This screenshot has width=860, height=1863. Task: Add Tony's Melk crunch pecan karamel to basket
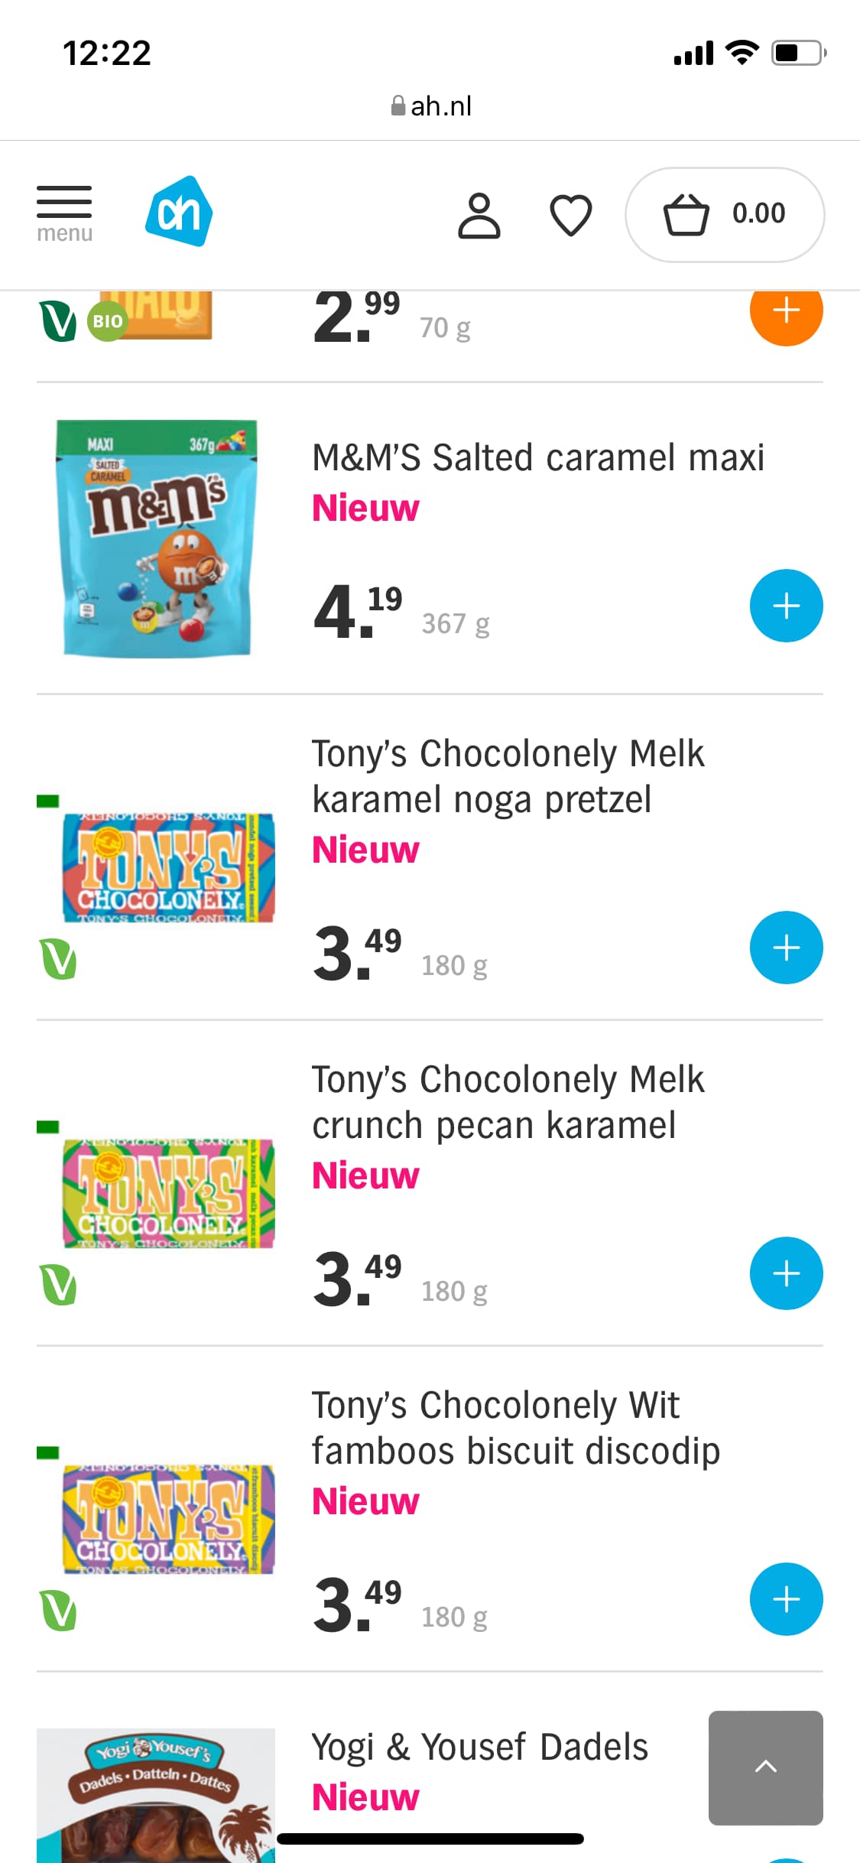tap(786, 1273)
